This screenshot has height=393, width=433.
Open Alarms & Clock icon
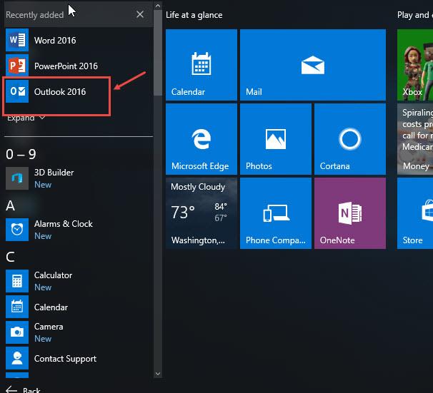click(x=17, y=230)
